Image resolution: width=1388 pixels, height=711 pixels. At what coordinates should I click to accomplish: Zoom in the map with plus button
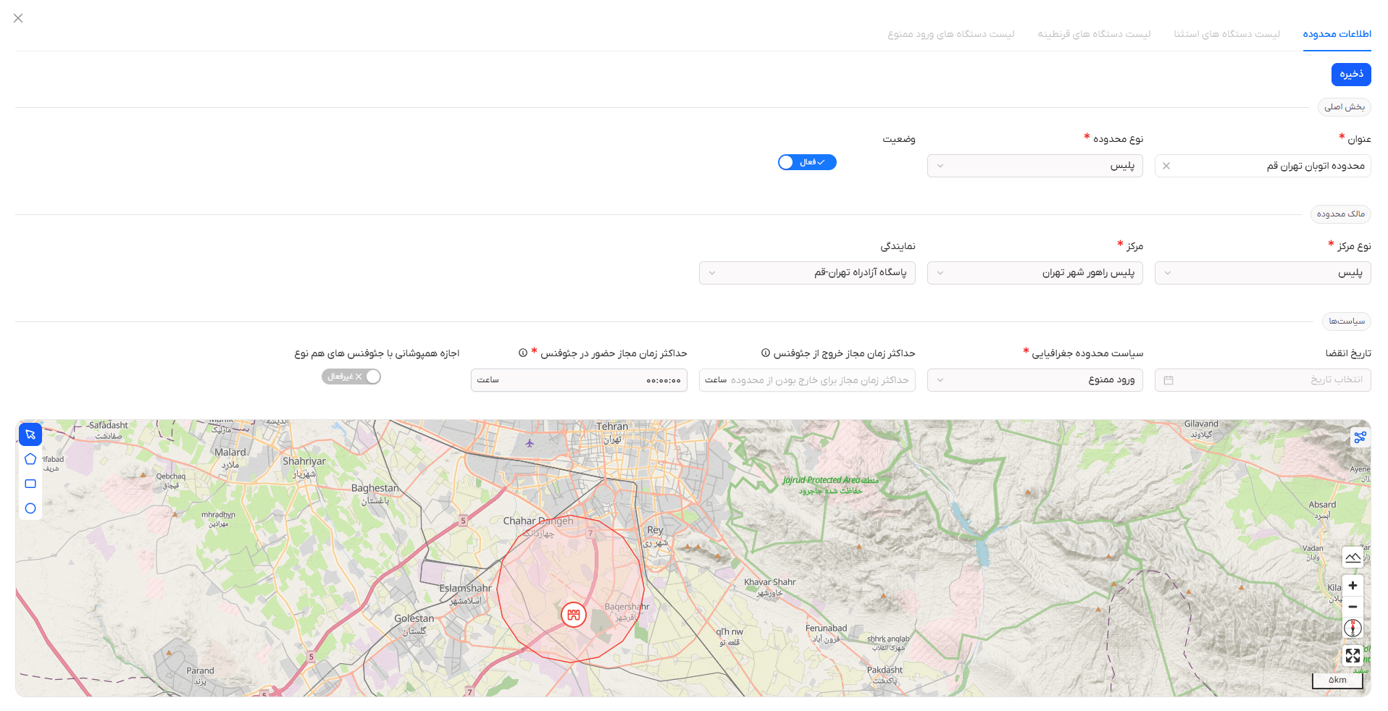pyautogui.click(x=1353, y=585)
